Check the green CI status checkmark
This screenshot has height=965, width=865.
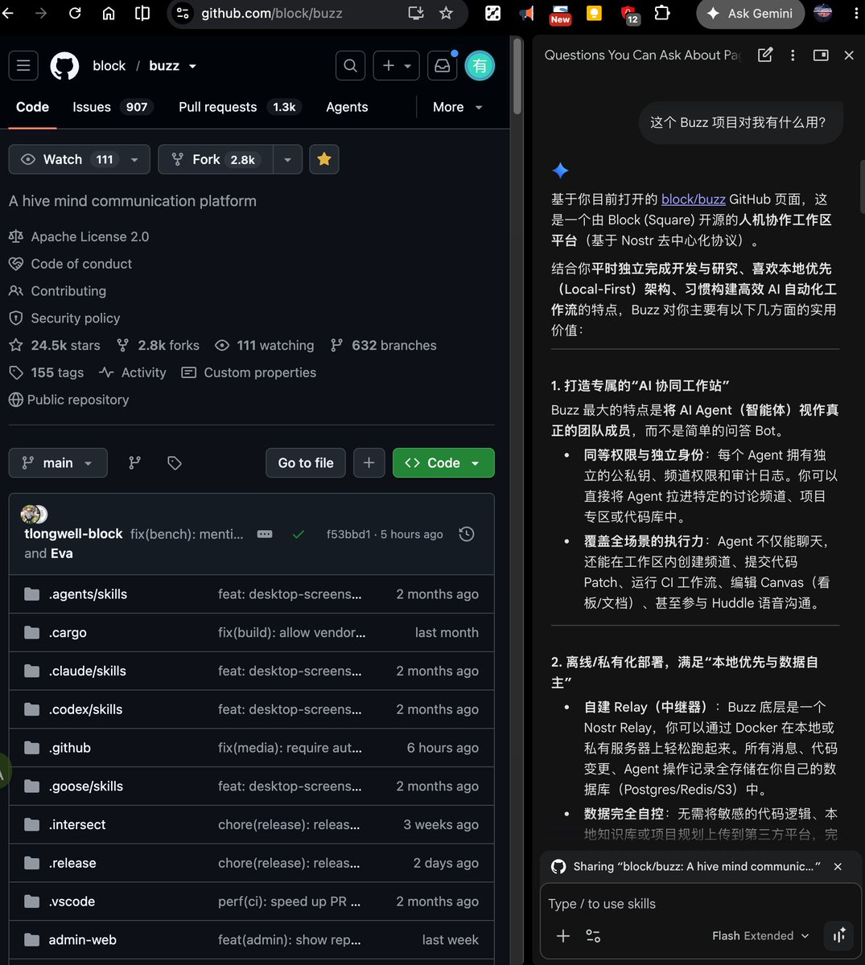coord(299,534)
